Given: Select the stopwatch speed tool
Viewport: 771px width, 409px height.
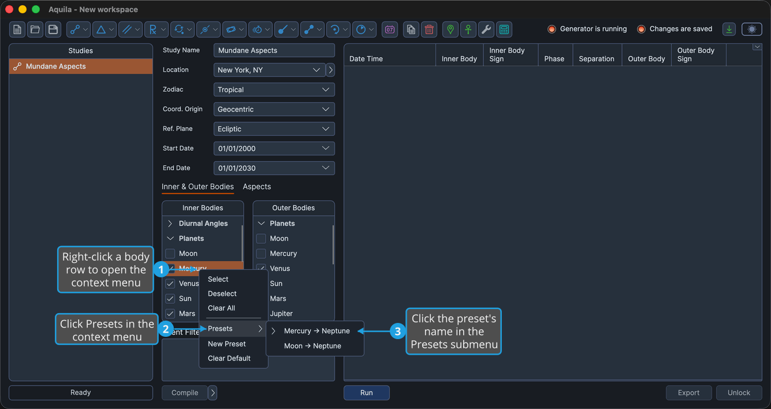Looking at the screenshot, I should (260, 29).
